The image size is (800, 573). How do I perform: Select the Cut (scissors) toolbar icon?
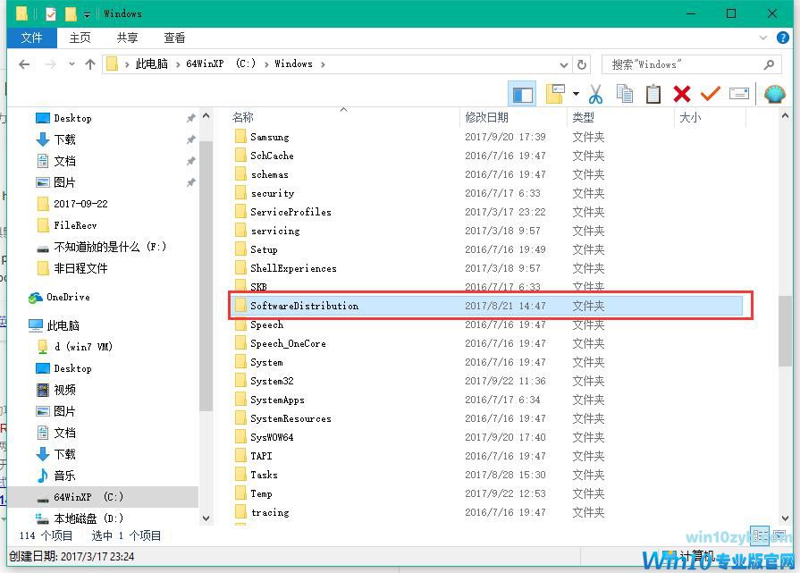tap(595, 93)
